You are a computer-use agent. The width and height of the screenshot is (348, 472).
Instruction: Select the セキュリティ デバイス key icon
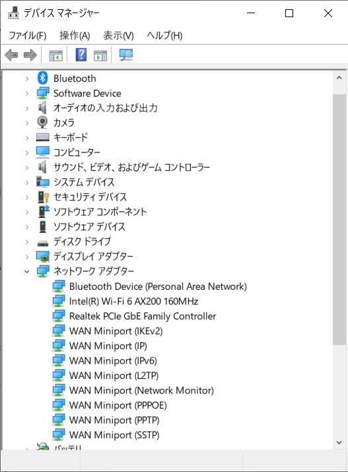43,197
